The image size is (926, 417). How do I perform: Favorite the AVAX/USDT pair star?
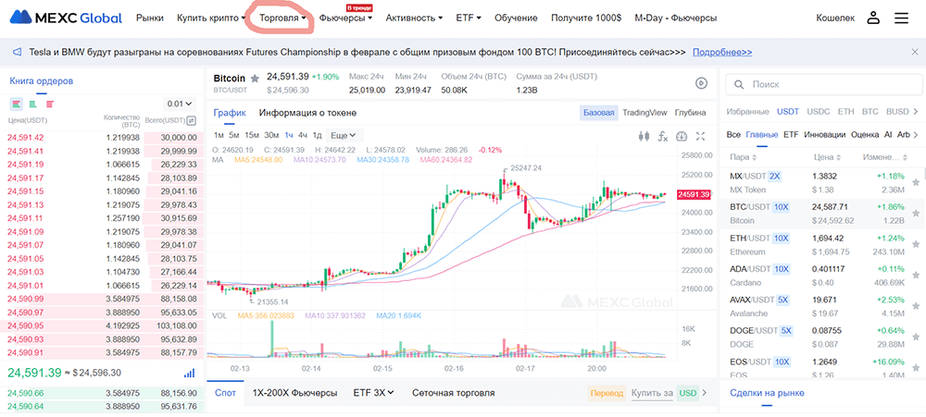click(916, 305)
